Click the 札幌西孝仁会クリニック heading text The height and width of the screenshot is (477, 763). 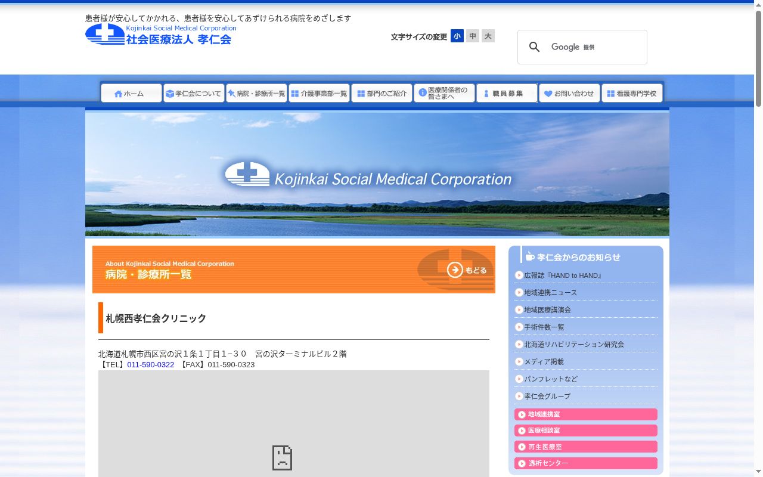[156, 318]
